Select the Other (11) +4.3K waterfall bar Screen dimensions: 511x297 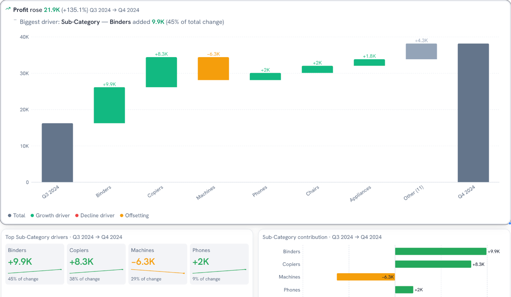pyautogui.click(x=421, y=51)
